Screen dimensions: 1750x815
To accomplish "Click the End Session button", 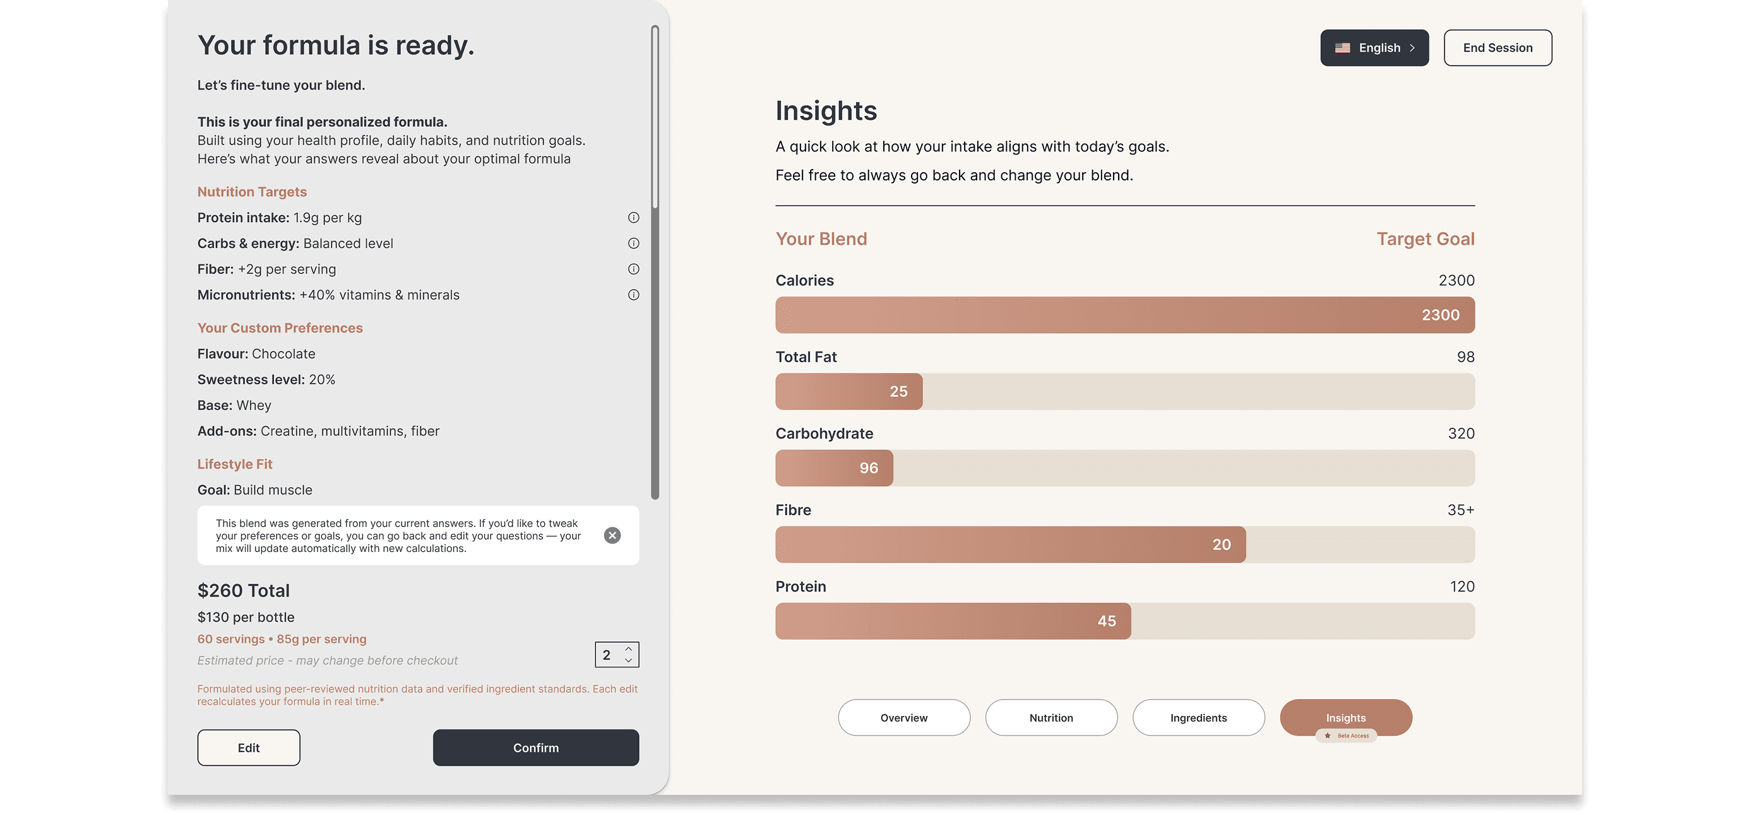I will [x=1497, y=48].
